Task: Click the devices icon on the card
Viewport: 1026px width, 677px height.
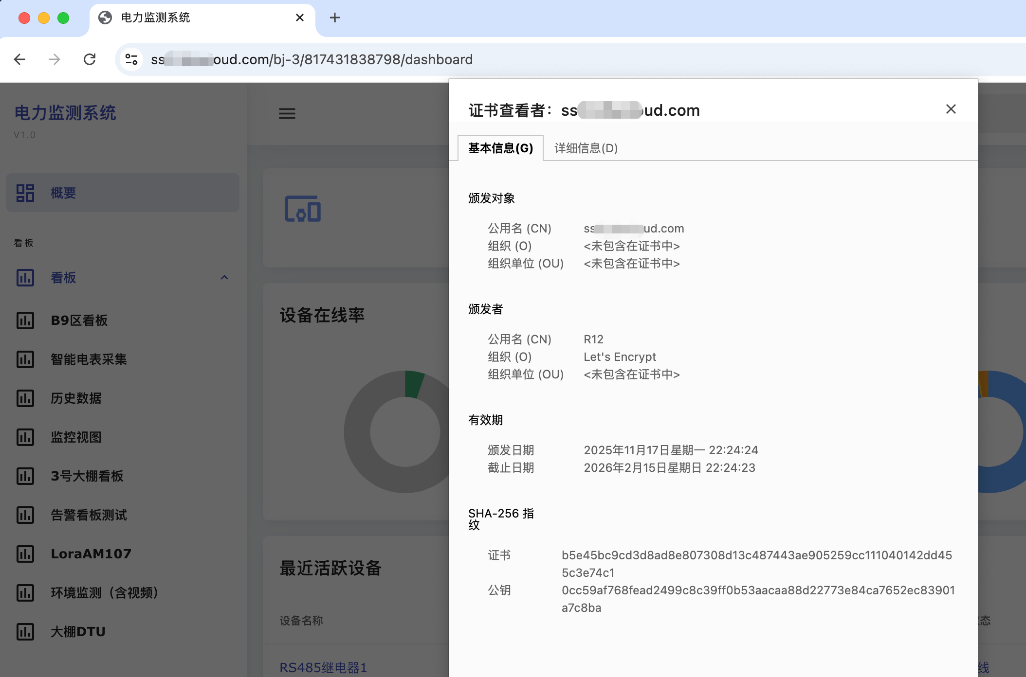Action: pos(302,209)
